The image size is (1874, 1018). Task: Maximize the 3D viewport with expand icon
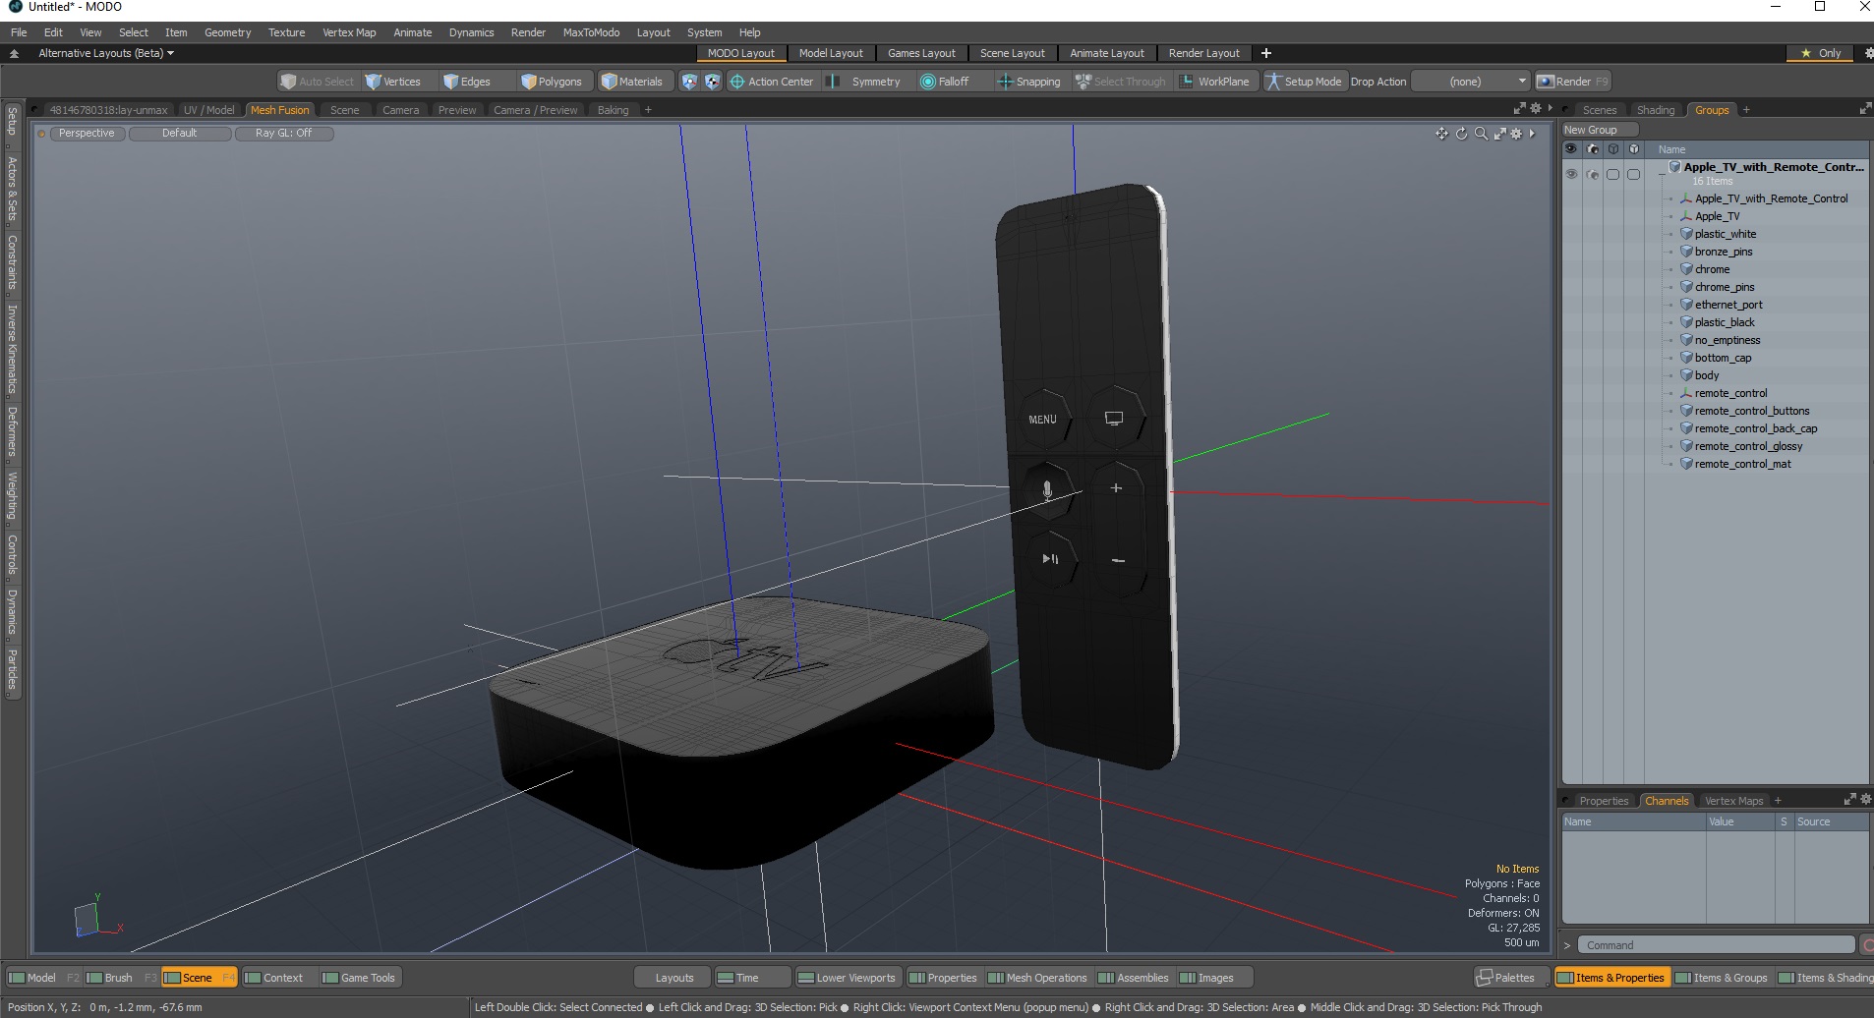coord(1499,134)
